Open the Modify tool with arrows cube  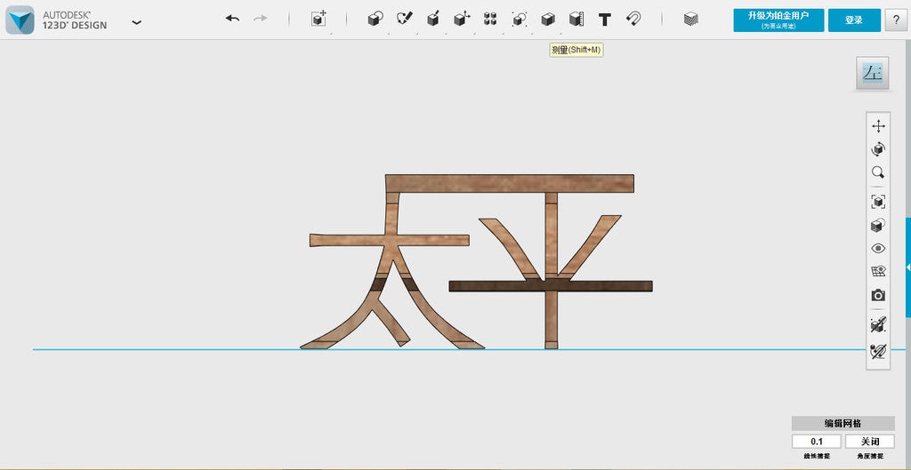pos(462,20)
